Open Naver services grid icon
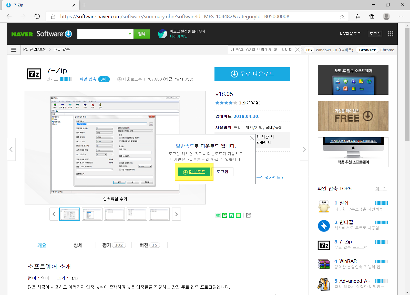410x295 pixels. (391, 34)
